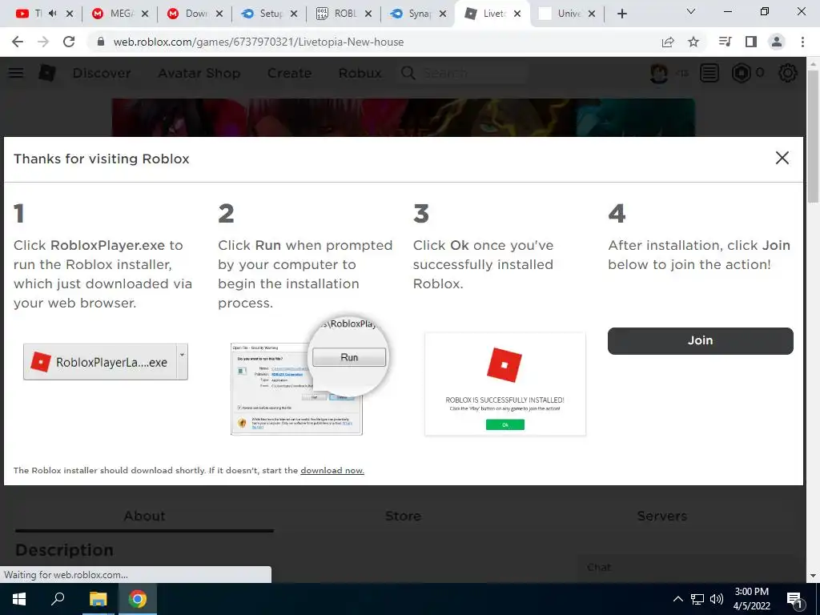The height and width of the screenshot is (615, 820).
Task: Click the Roblox logo home icon
Action: point(47,73)
